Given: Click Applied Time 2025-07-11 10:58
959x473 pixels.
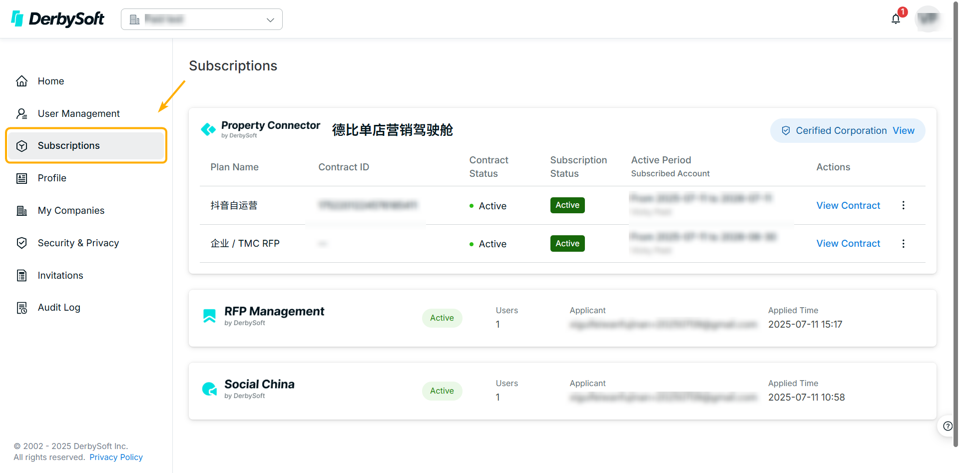Looking at the screenshot, I should pyautogui.click(x=806, y=397).
